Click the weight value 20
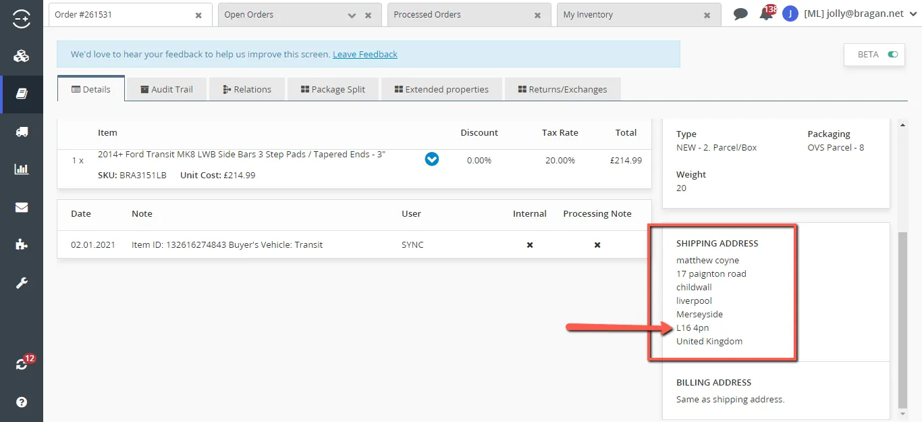 681,188
